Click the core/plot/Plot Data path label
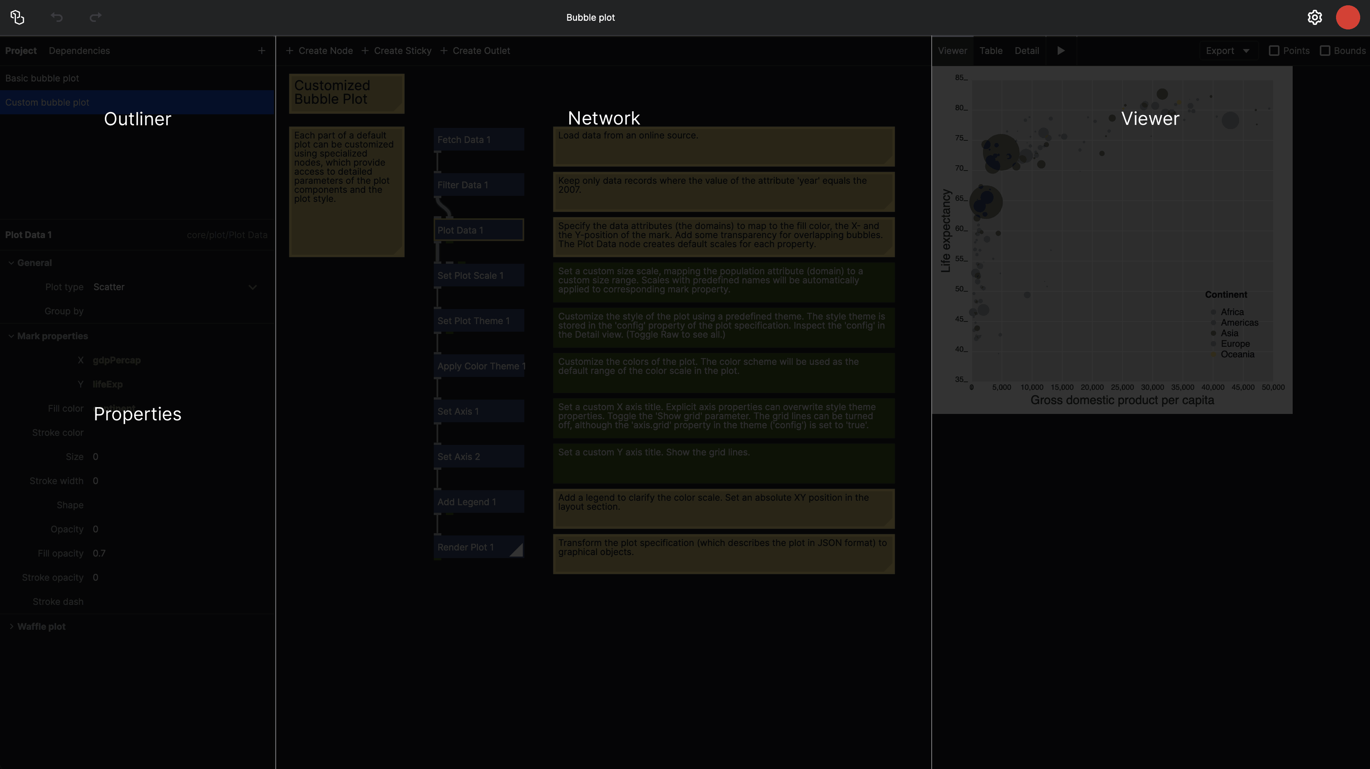 (227, 235)
